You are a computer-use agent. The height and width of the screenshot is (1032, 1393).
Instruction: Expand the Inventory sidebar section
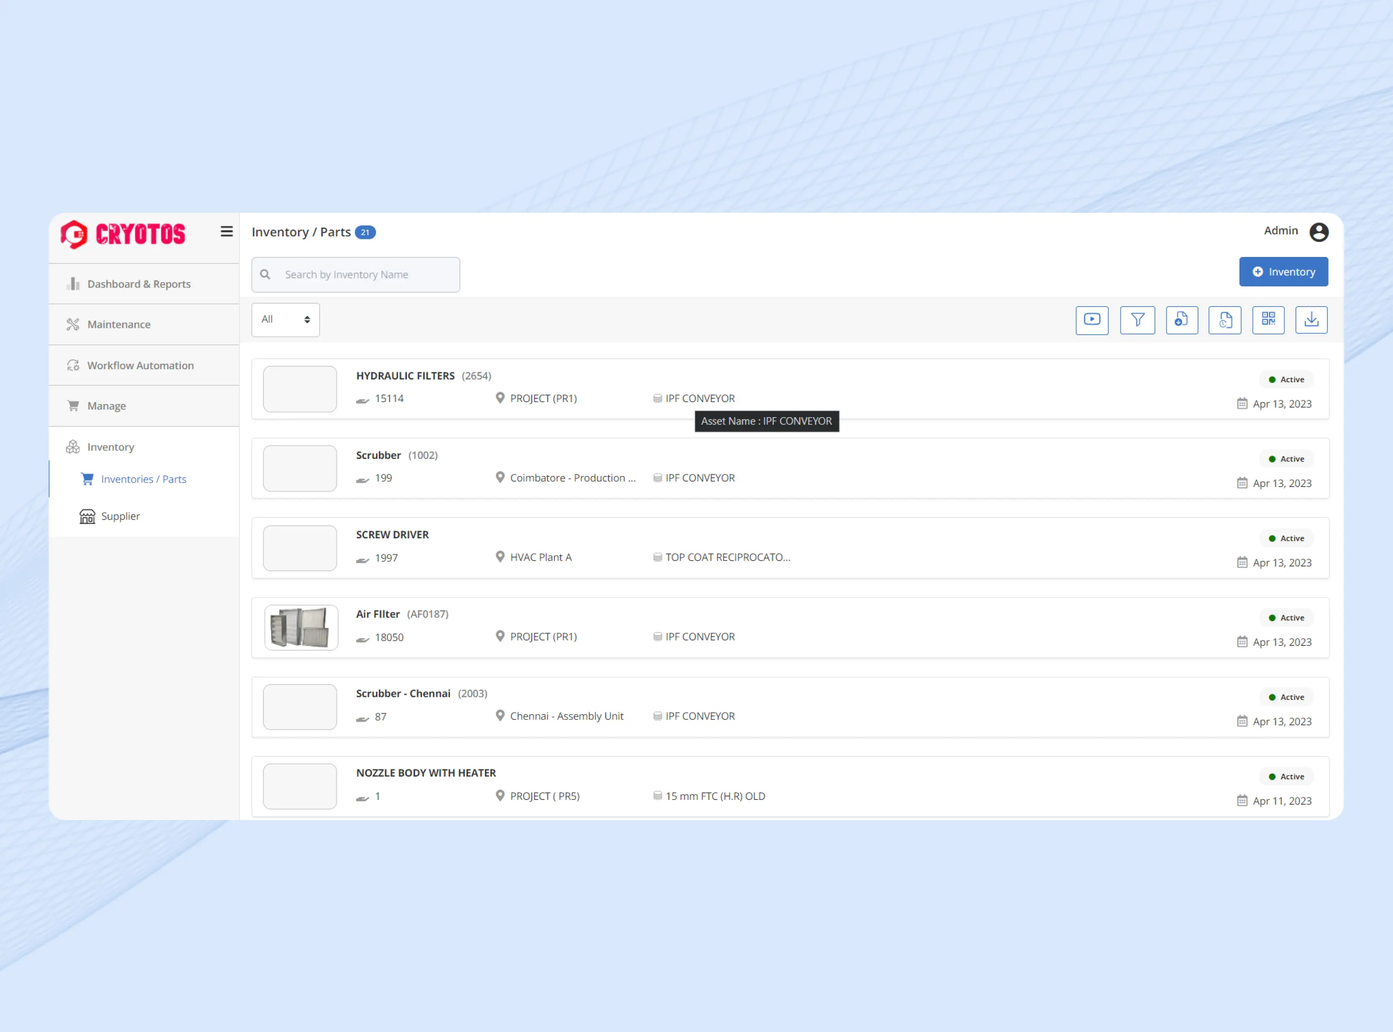pyautogui.click(x=111, y=447)
